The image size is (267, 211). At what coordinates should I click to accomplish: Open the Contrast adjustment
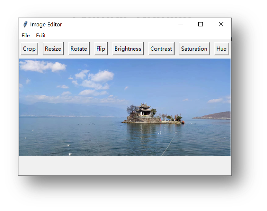[161, 49]
